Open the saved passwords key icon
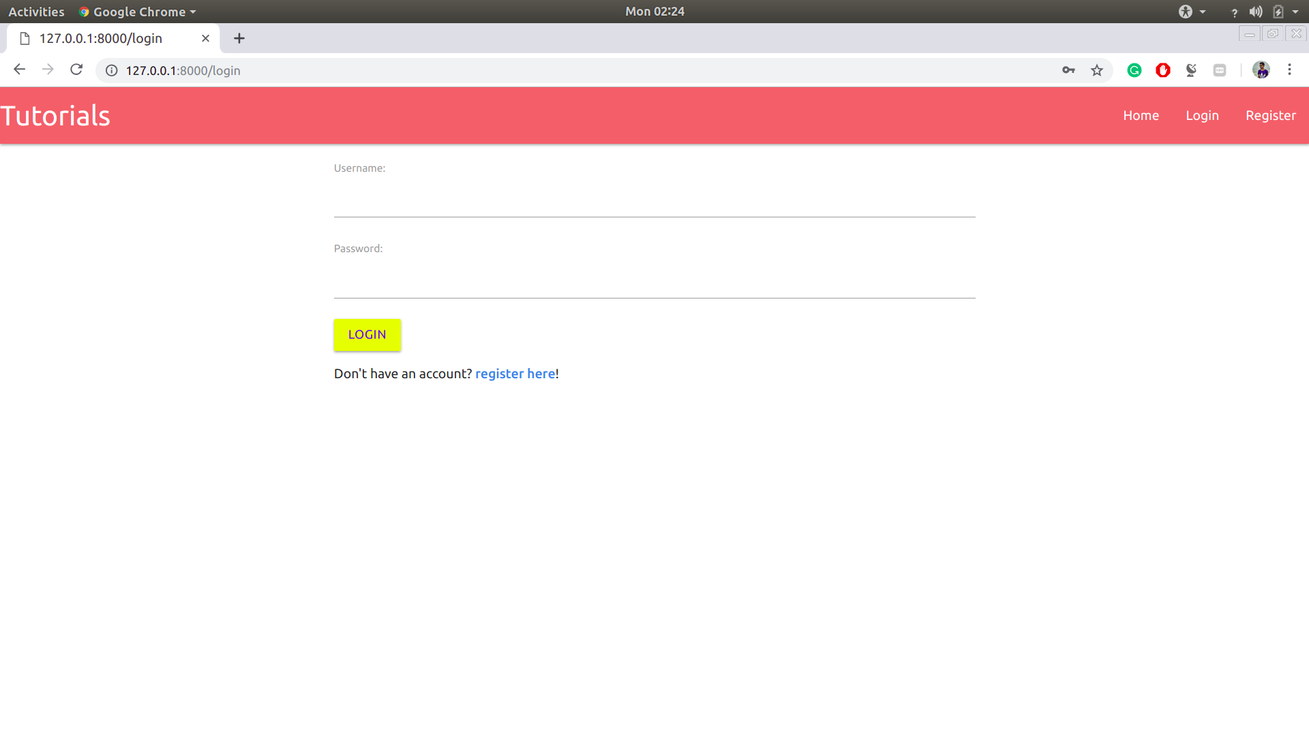1309x736 pixels. pyautogui.click(x=1068, y=70)
